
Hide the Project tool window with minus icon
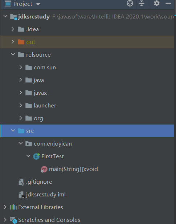[x=168, y=3]
